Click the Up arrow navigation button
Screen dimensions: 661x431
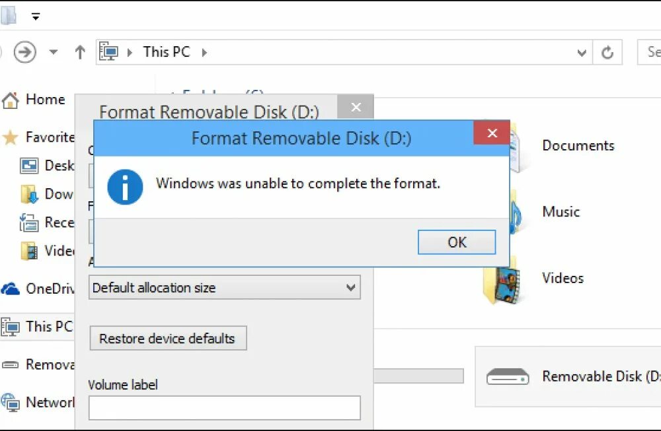[80, 52]
